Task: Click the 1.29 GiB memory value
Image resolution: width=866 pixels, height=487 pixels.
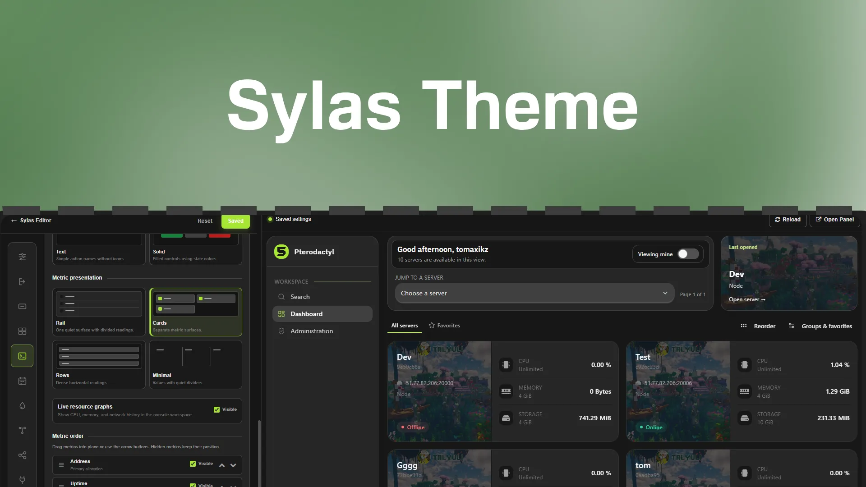Action: [838, 391]
